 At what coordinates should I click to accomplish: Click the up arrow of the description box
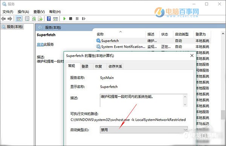(185, 97)
